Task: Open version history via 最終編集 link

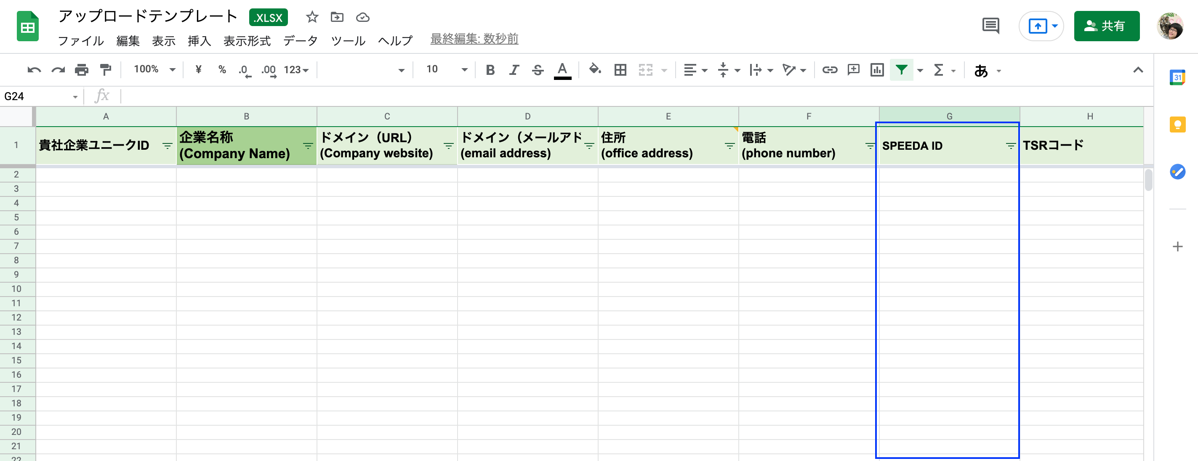Action: coord(474,39)
